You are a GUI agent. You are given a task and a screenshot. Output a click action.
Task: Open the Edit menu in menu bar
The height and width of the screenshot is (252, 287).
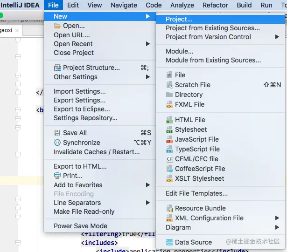73,5
